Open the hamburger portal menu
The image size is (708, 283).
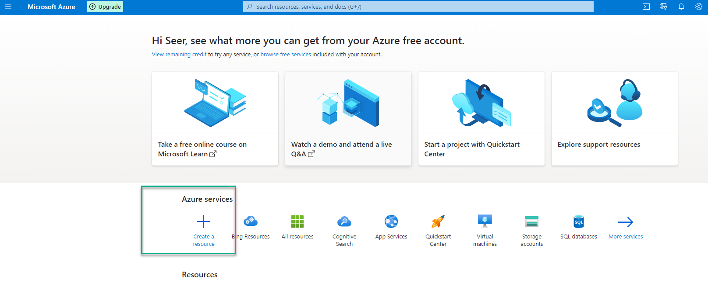tap(8, 7)
